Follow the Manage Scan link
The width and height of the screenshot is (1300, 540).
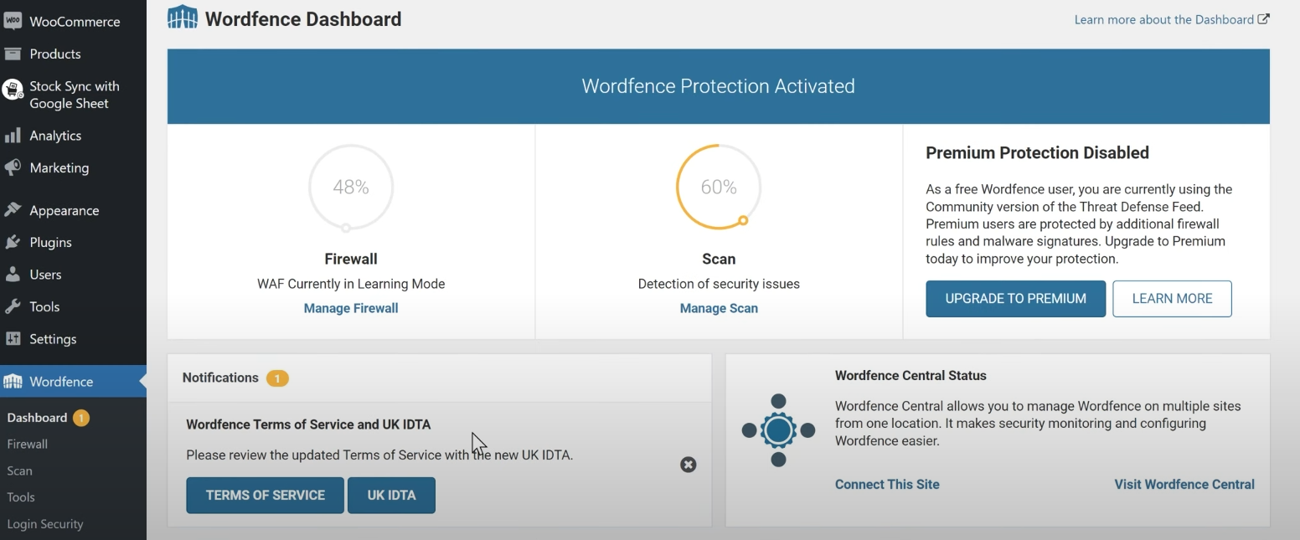pyautogui.click(x=719, y=308)
